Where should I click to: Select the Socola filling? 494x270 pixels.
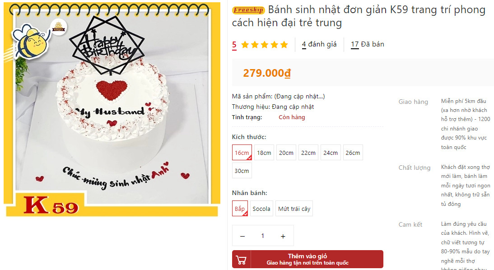tap(261, 208)
